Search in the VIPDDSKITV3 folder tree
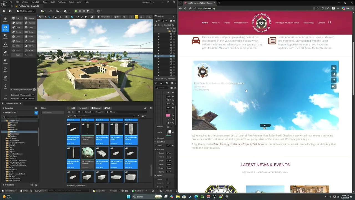Screen dimensions: 355x200 (36, 113)
